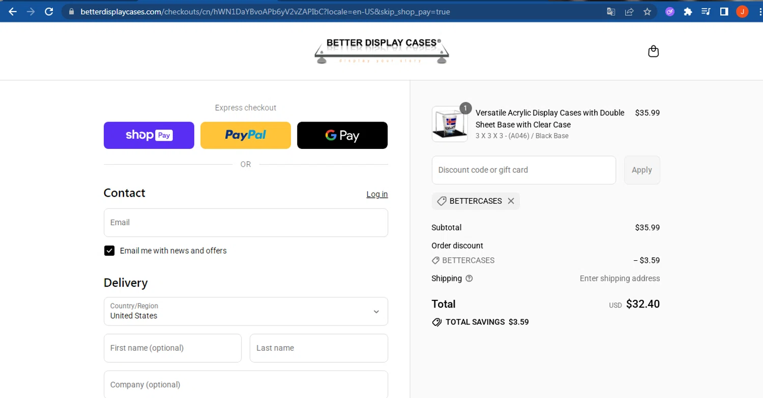
Task: Click the browser address bar URL
Action: pos(265,11)
